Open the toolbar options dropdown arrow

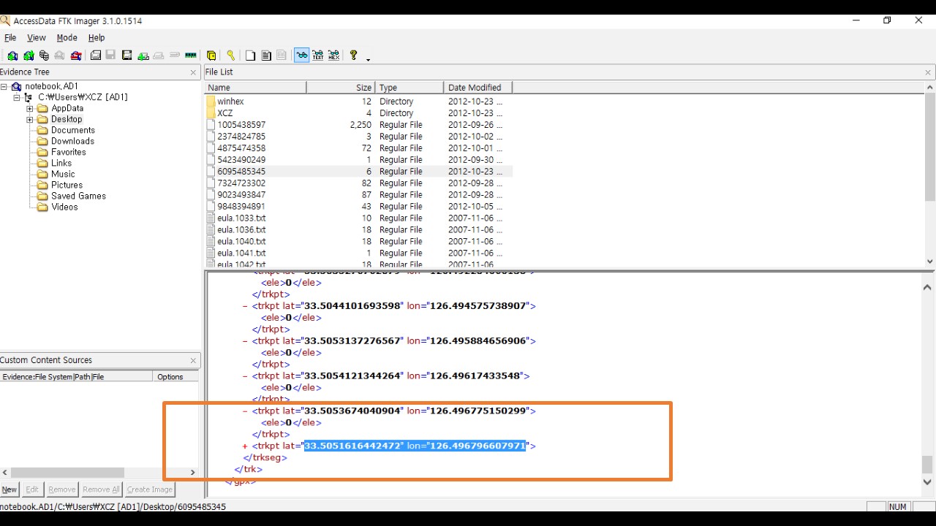368,58
